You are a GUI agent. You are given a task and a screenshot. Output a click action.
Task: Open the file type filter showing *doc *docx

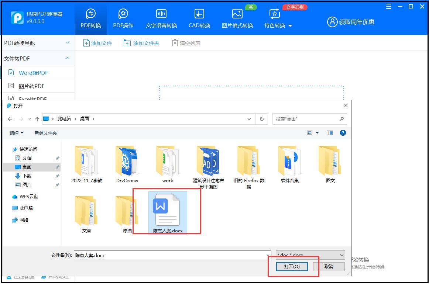309,255
